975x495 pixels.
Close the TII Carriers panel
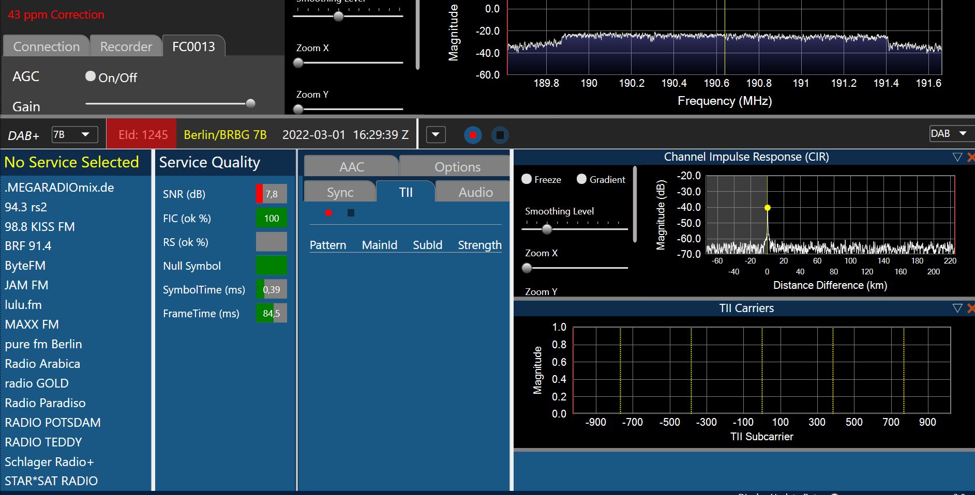tap(970, 308)
